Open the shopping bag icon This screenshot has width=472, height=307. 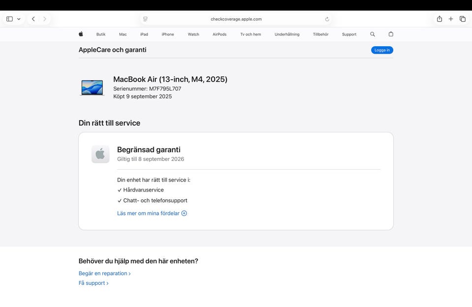391,34
